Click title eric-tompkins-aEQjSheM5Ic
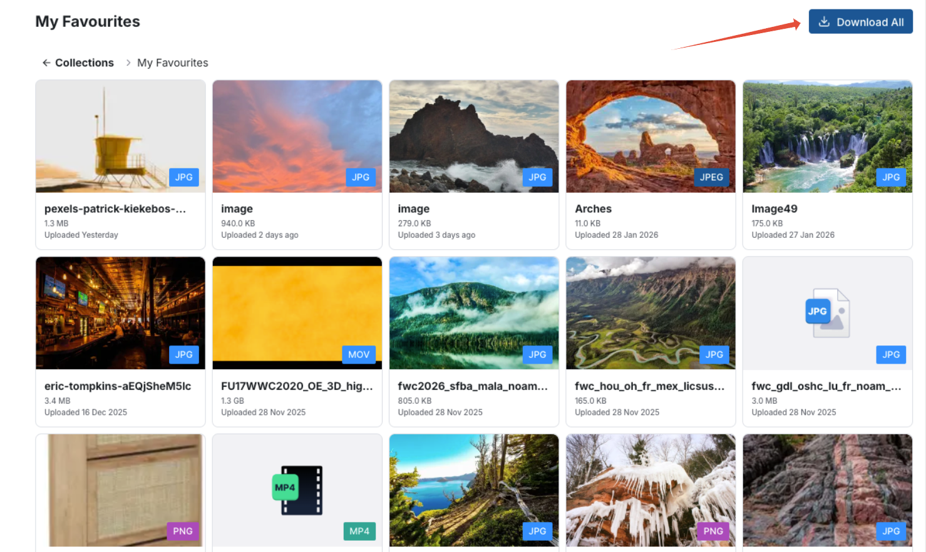This screenshot has width=926, height=552. click(118, 386)
